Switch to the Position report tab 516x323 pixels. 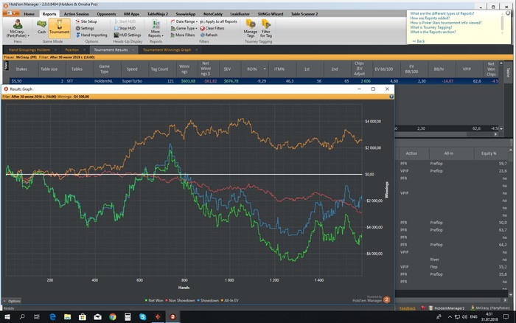(x=72, y=50)
